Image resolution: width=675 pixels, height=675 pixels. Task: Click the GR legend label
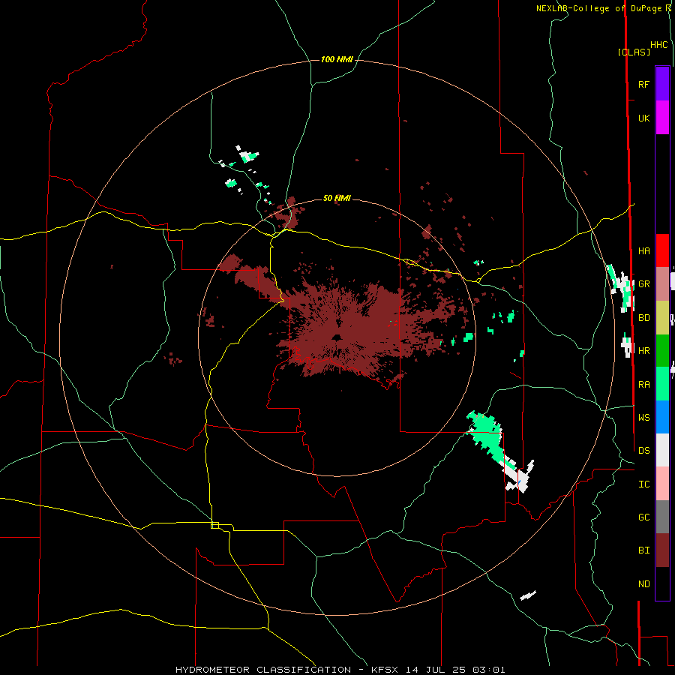point(644,284)
